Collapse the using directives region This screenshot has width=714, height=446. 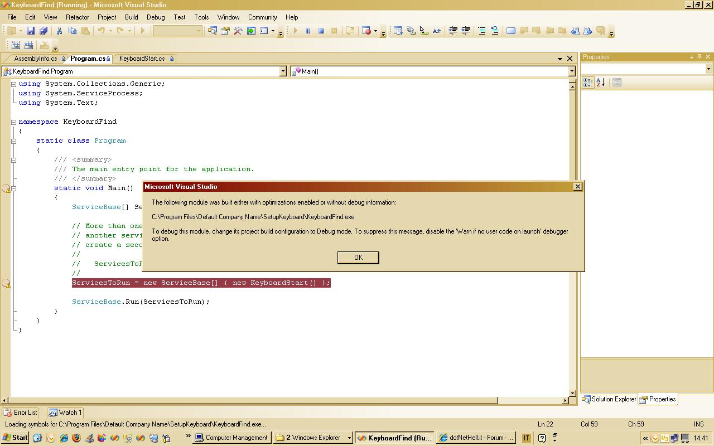[13, 84]
